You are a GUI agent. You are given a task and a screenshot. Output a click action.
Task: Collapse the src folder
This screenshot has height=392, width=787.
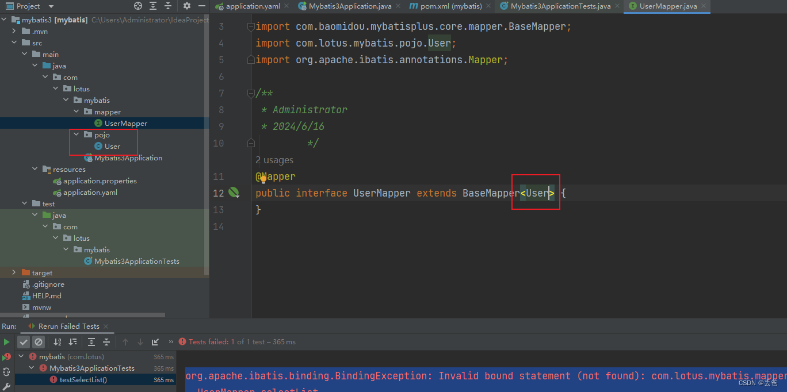click(x=14, y=43)
